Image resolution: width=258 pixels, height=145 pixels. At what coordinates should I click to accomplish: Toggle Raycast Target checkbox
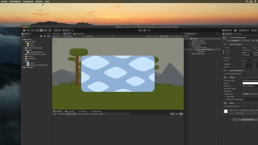[x=243, y=89]
